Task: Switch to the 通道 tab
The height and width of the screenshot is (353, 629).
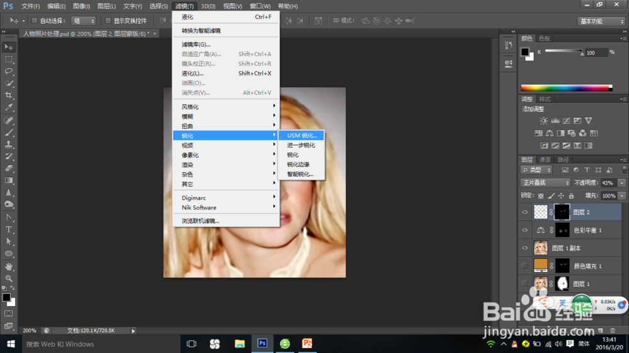Action: 545,160
